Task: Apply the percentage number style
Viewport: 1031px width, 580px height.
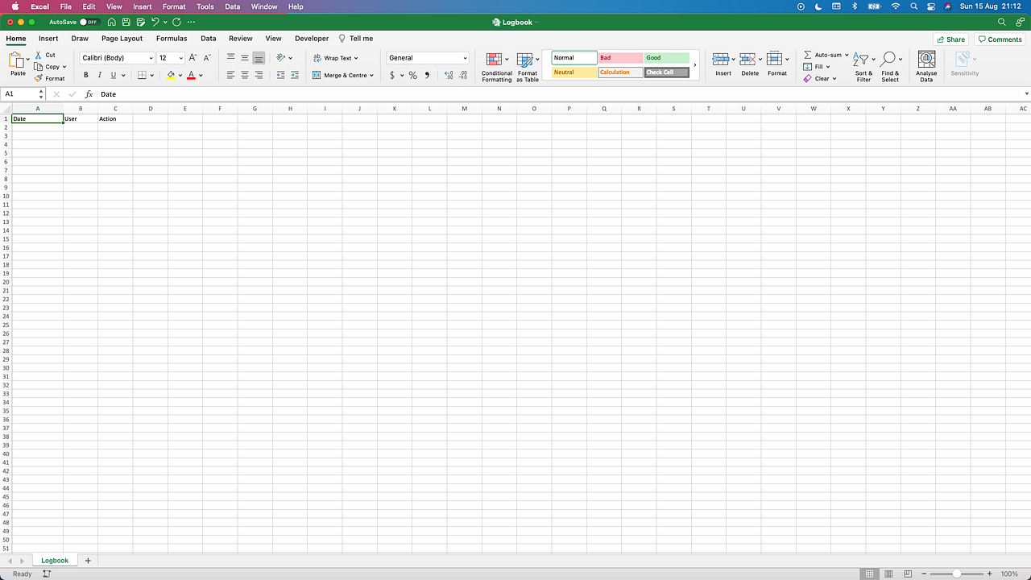Action: click(412, 74)
